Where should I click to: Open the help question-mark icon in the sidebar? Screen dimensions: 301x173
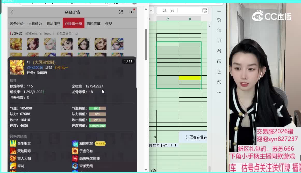(219, 82)
